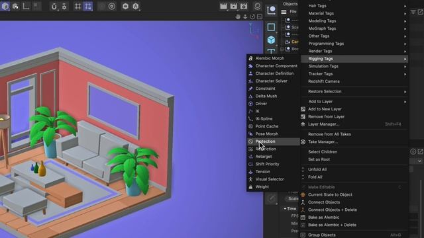Click Bake as Alembic

pyautogui.click(x=354, y=218)
